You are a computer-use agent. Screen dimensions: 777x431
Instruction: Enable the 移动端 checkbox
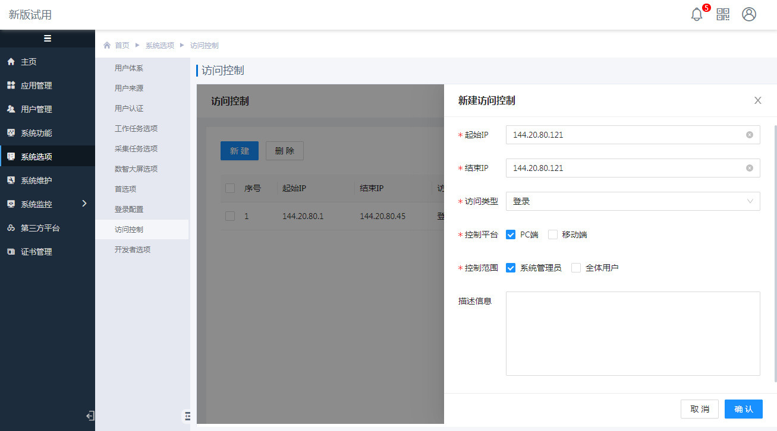tap(553, 234)
